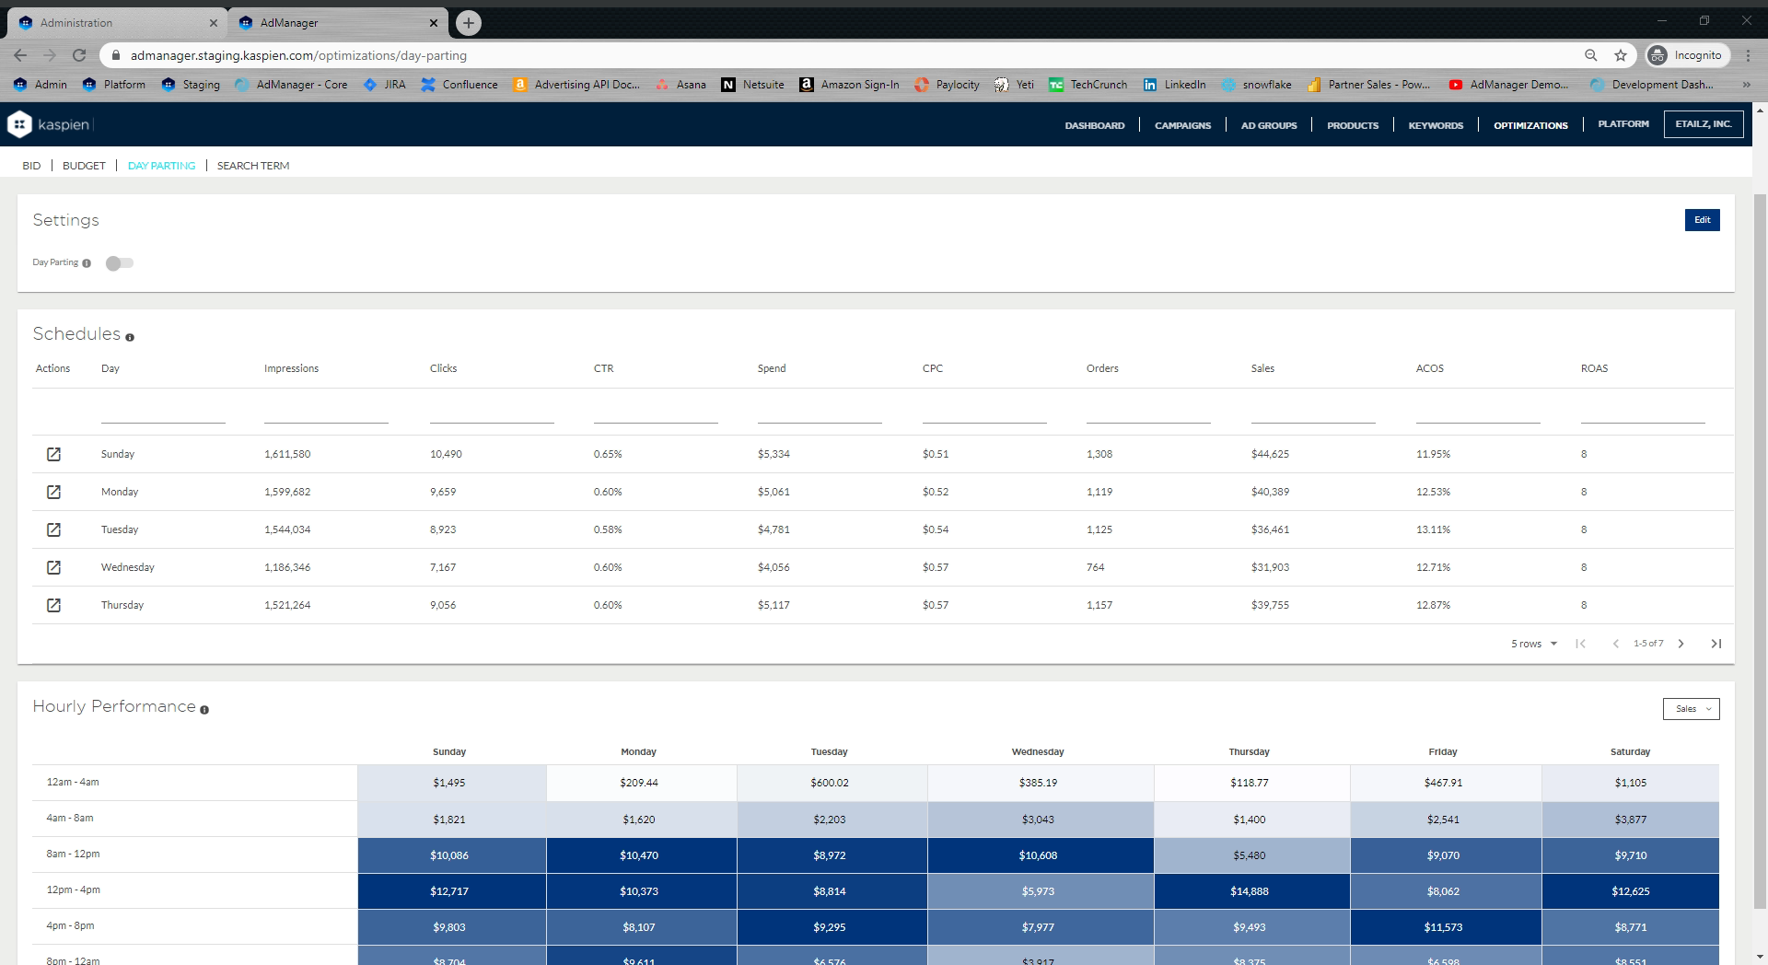Switch to the Bid sub-tab
1768x965 pixels.
(x=31, y=166)
